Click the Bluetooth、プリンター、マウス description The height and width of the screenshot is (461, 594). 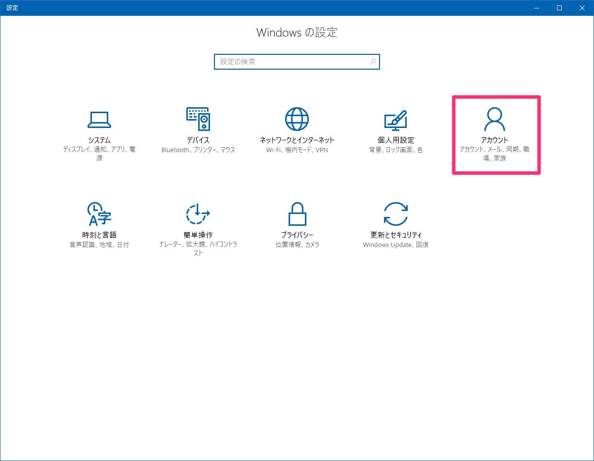coord(198,150)
